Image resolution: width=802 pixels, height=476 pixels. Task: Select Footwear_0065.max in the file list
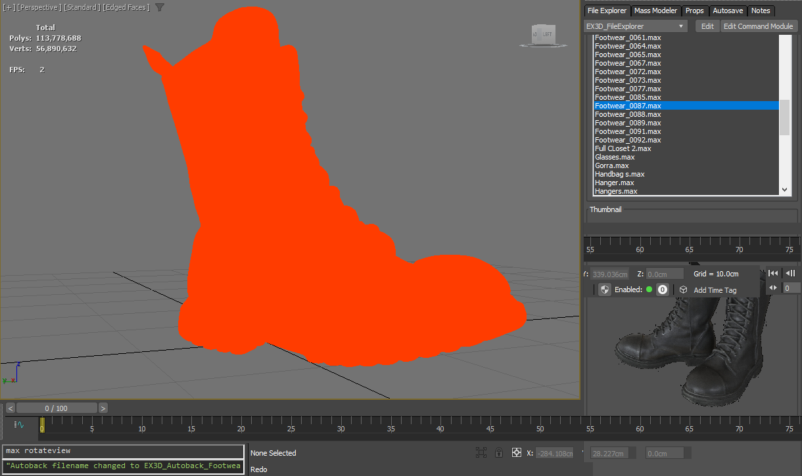[686, 54]
